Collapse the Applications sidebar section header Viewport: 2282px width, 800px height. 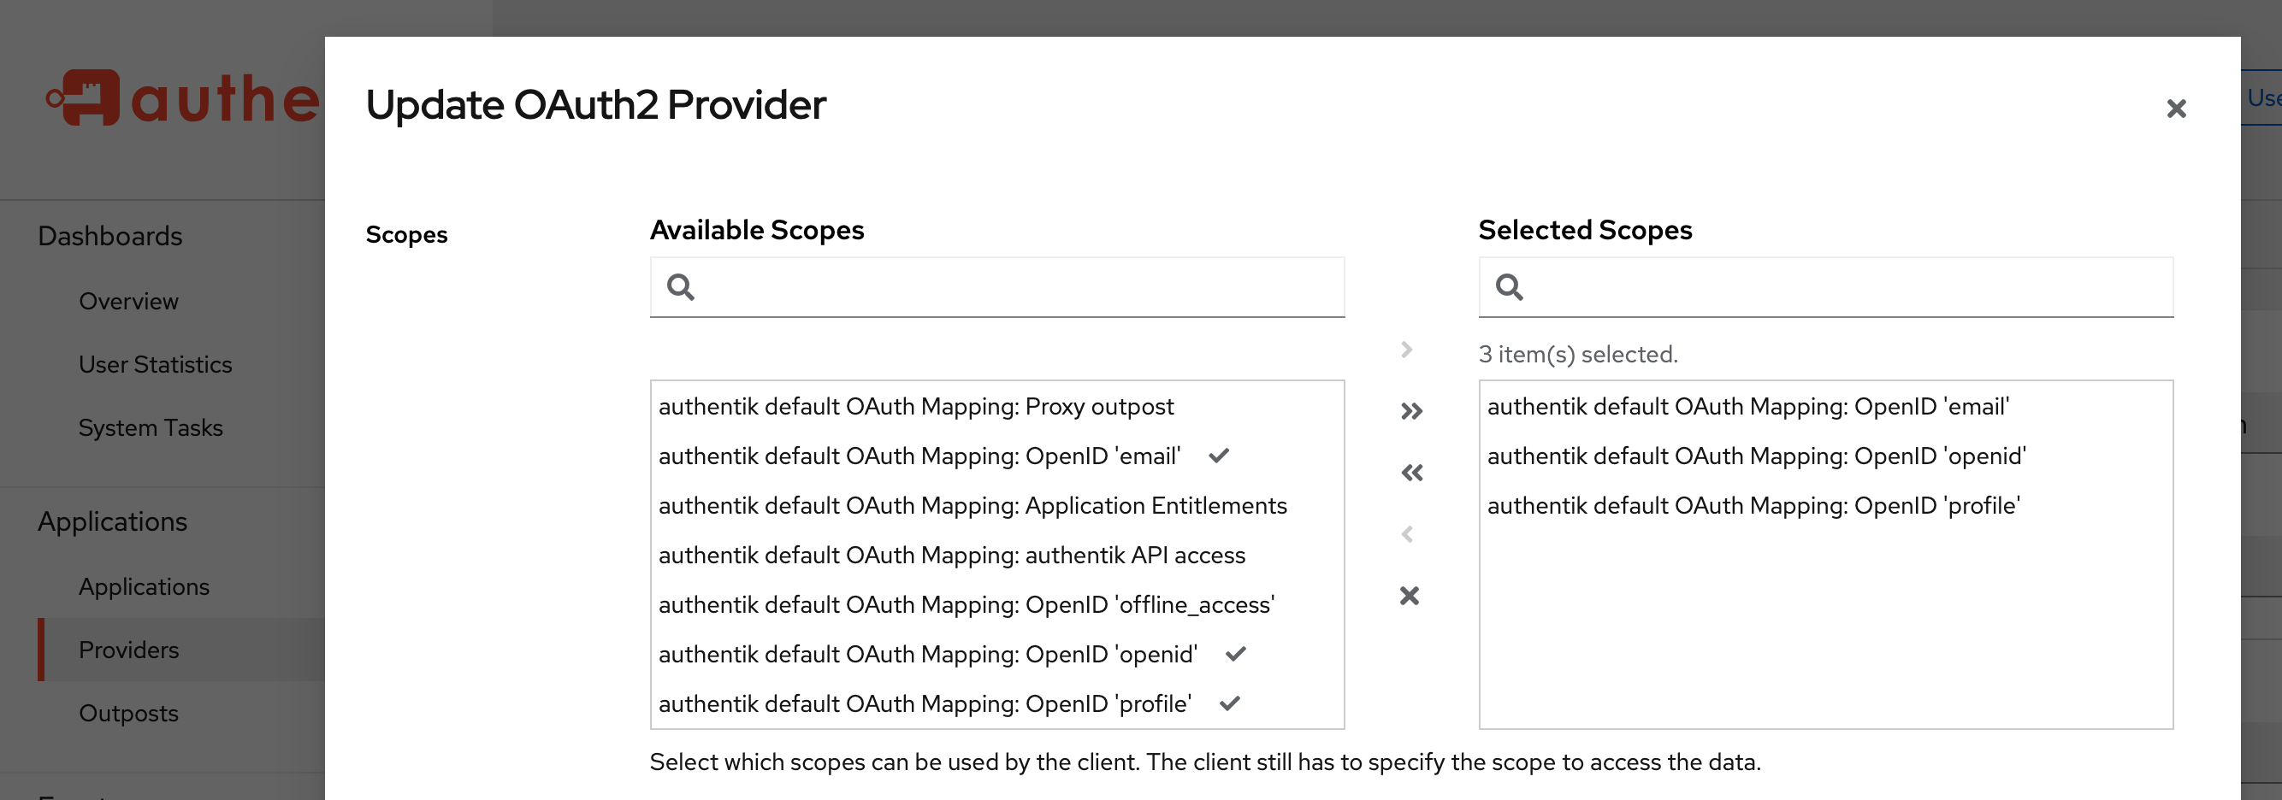pyautogui.click(x=113, y=521)
